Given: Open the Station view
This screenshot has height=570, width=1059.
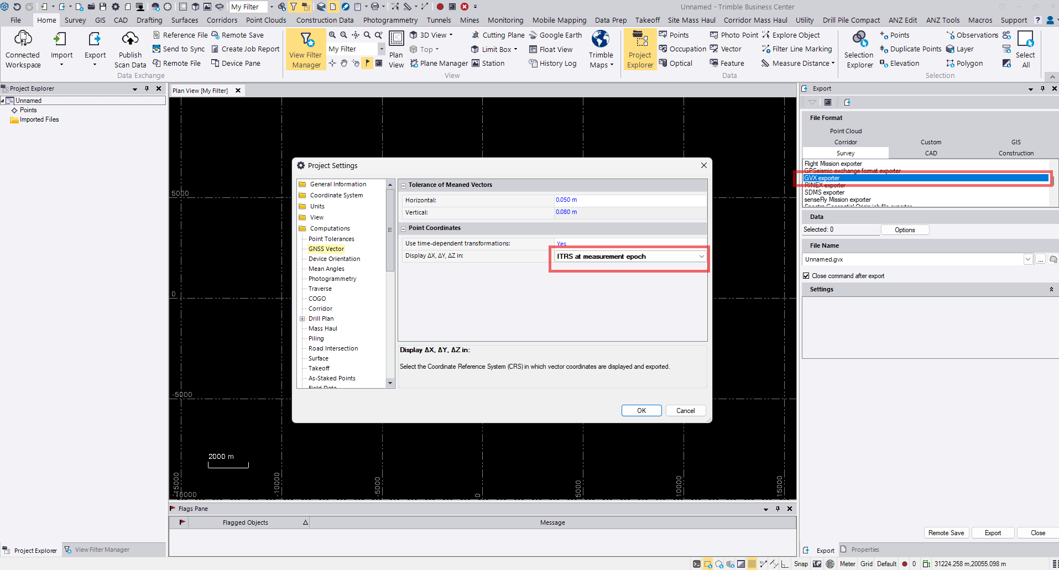Looking at the screenshot, I should (488, 63).
